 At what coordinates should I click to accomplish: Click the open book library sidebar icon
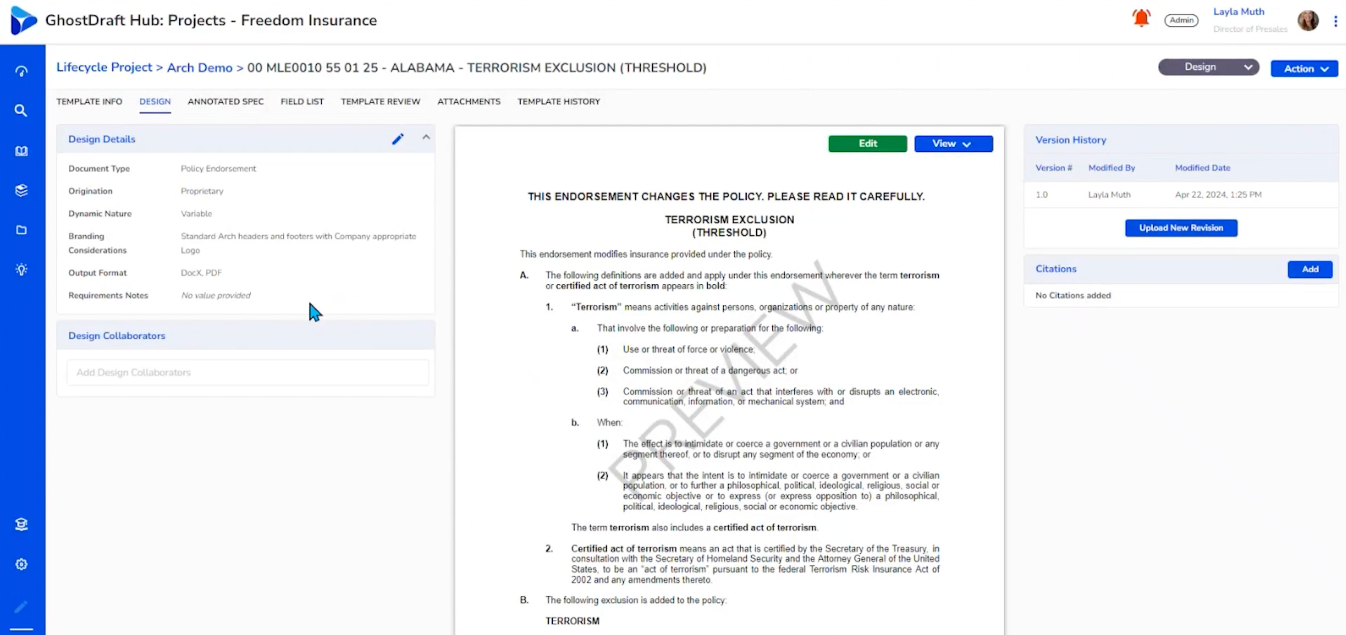click(21, 151)
